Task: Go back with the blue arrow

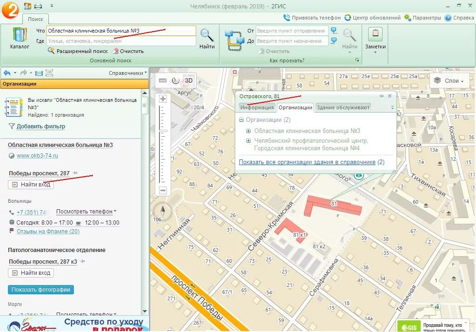Action: tap(7, 73)
